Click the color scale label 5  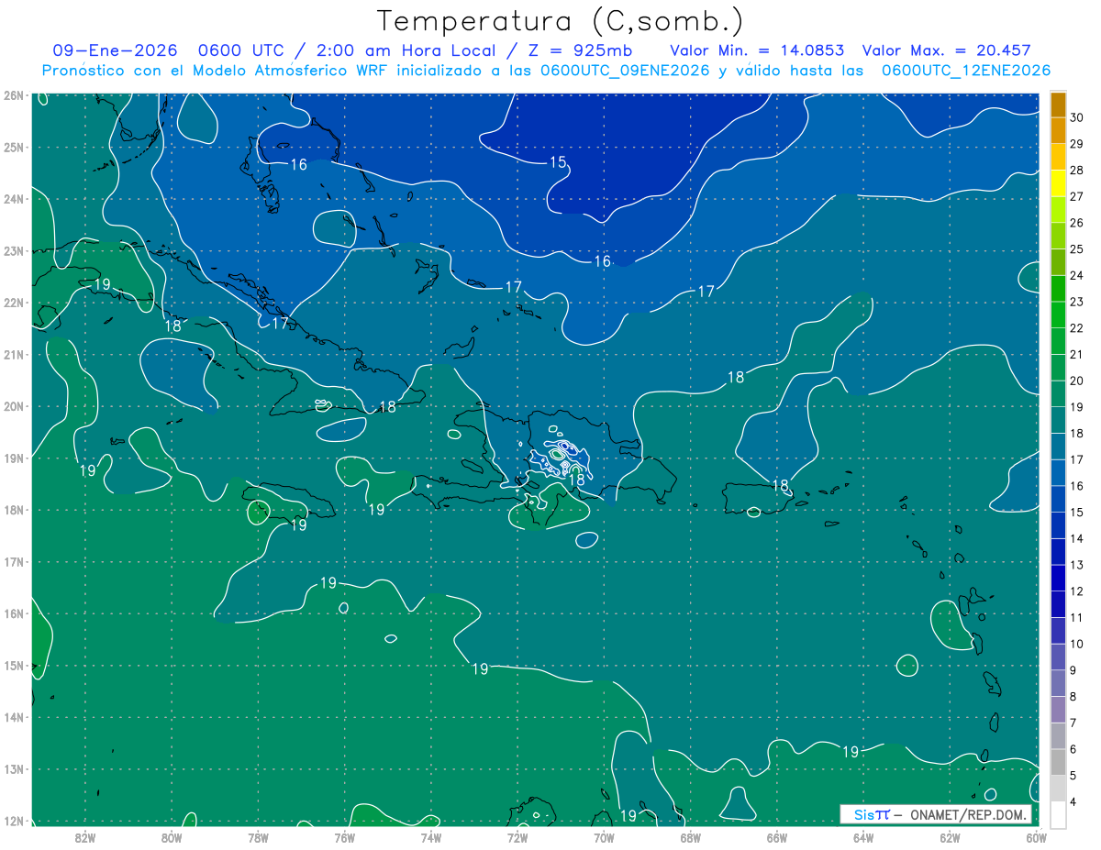[x=1073, y=775]
